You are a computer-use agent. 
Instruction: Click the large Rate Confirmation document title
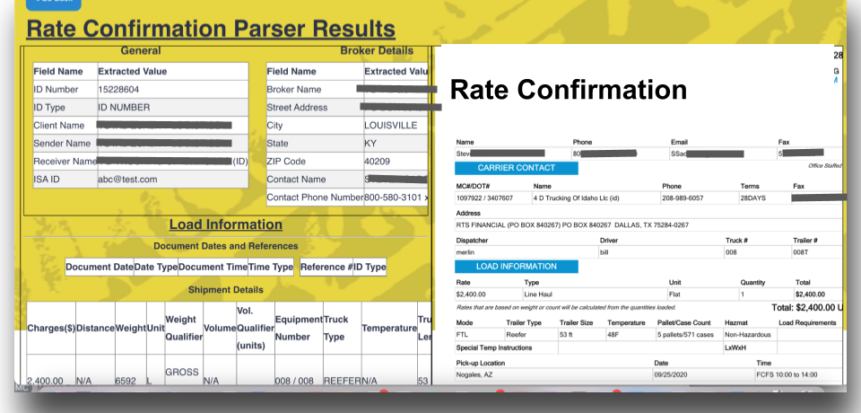[x=568, y=90]
